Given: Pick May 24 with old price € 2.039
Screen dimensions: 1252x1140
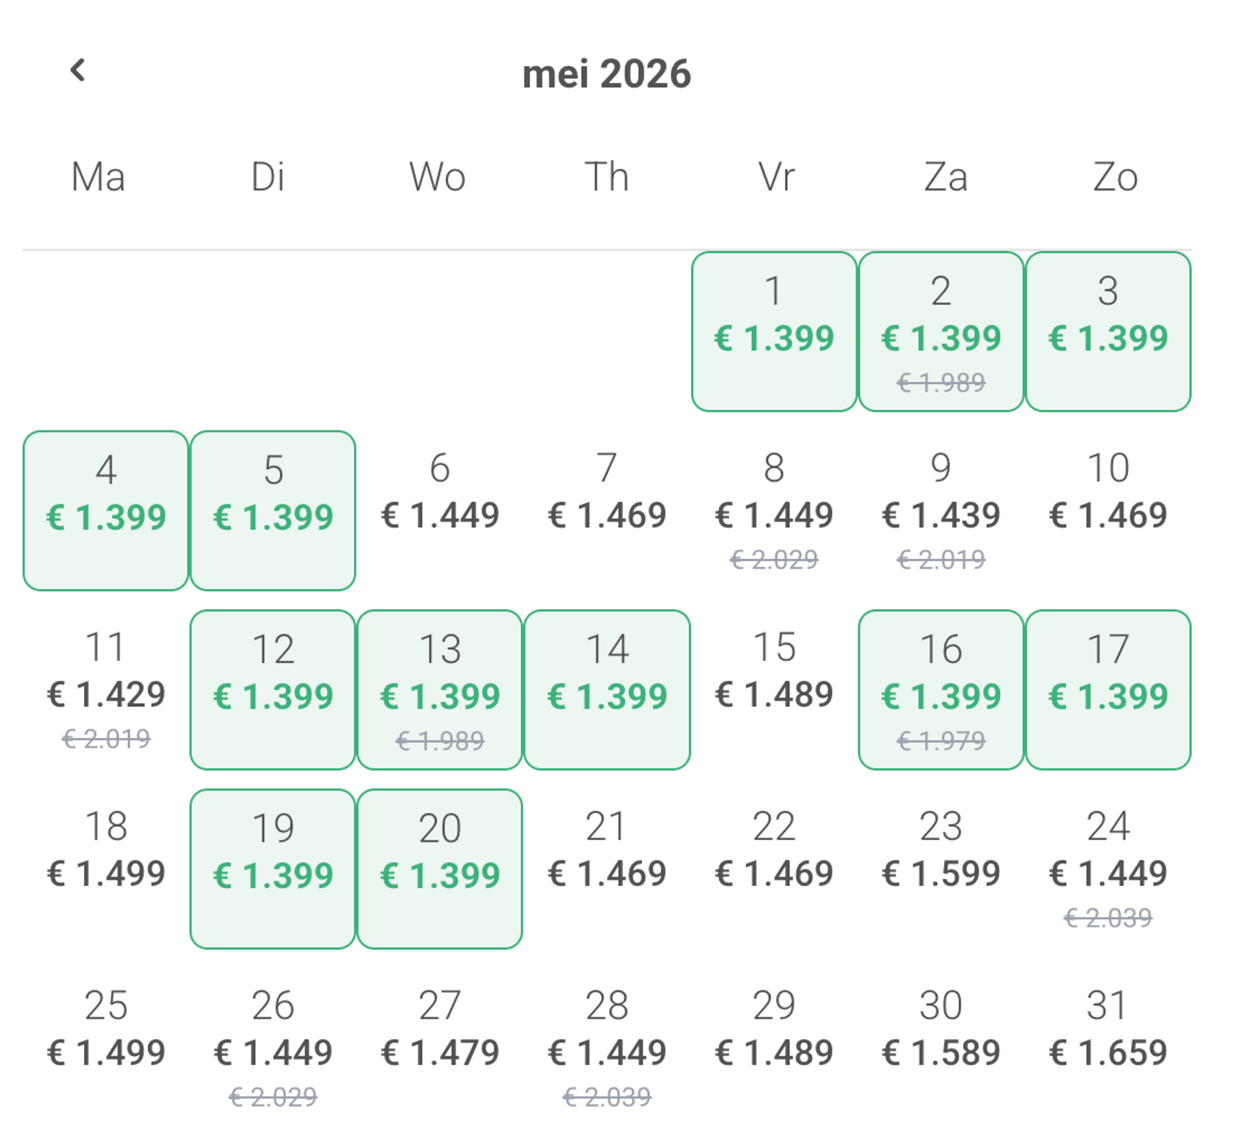Looking at the screenshot, I should tap(1108, 869).
